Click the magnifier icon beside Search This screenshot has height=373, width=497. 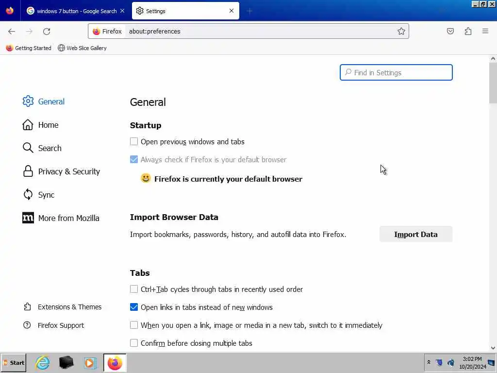(x=28, y=148)
